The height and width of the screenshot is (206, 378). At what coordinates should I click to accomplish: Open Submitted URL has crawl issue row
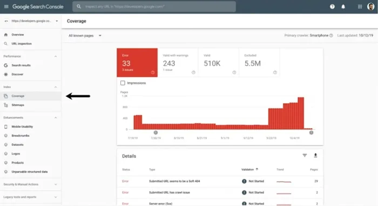coord(220,193)
